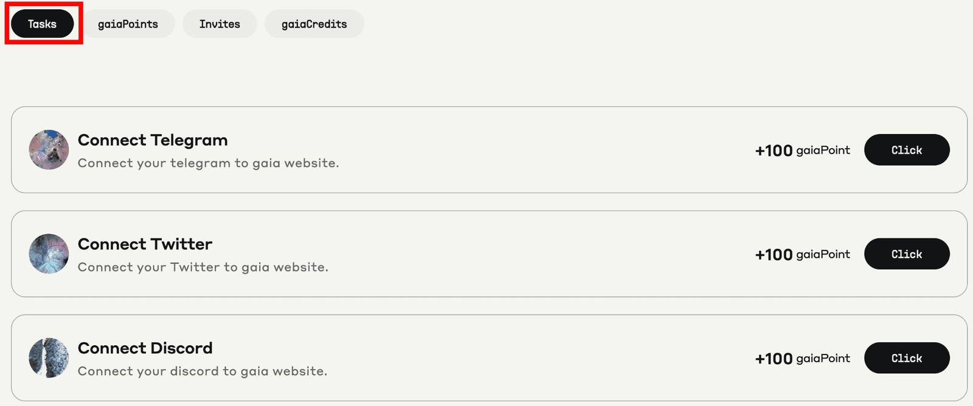Click the Connect Telegram task avatar icon
This screenshot has width=973, height=406.
[49, 149]
